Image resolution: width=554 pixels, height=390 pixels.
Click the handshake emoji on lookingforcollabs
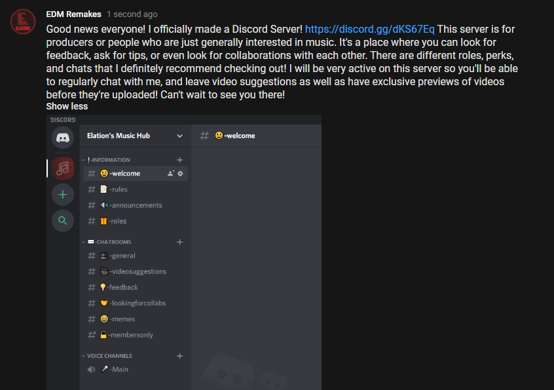(104, 303)
